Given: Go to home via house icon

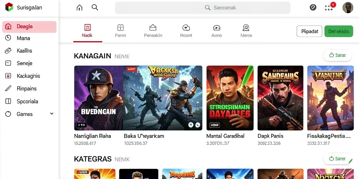Looking at the screenshot, I should click(x=79, y=8).
